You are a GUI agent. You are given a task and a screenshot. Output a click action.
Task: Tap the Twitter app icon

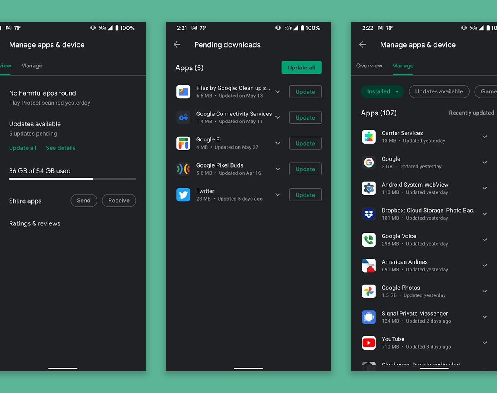[x=183, y=195]
